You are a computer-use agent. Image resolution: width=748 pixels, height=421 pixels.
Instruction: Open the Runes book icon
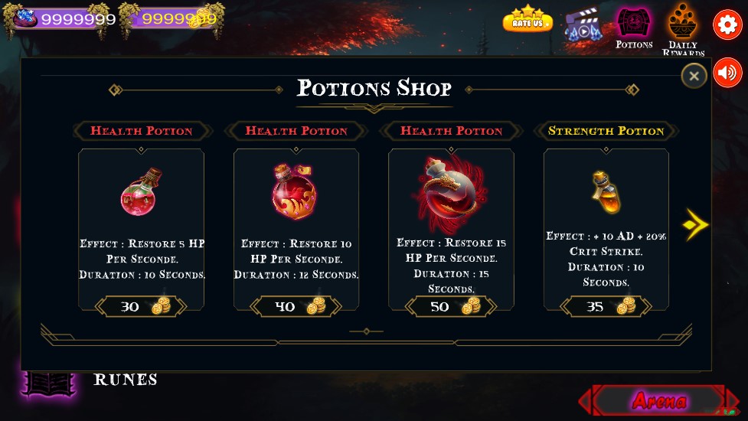(x=50, y=384)
